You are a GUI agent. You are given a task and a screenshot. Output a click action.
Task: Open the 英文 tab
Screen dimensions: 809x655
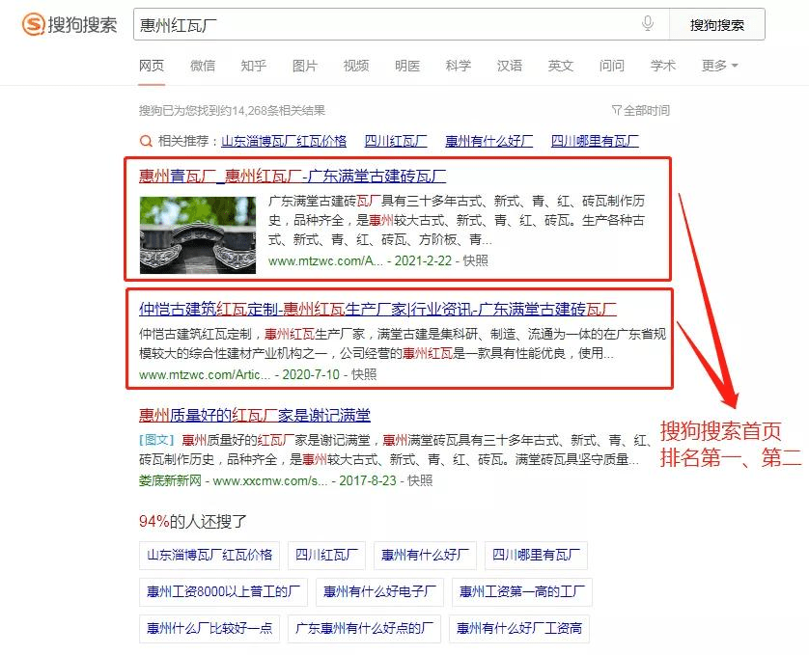pos(560,66)
